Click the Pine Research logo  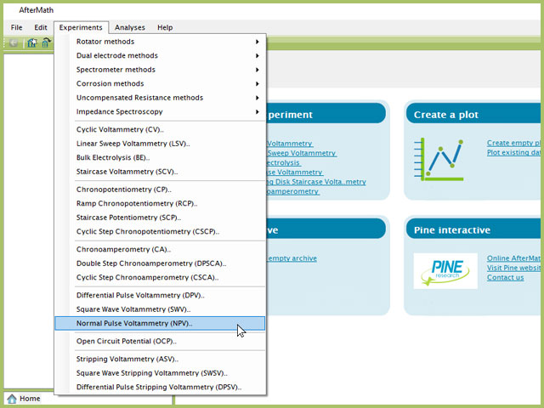tap(439, 270)
